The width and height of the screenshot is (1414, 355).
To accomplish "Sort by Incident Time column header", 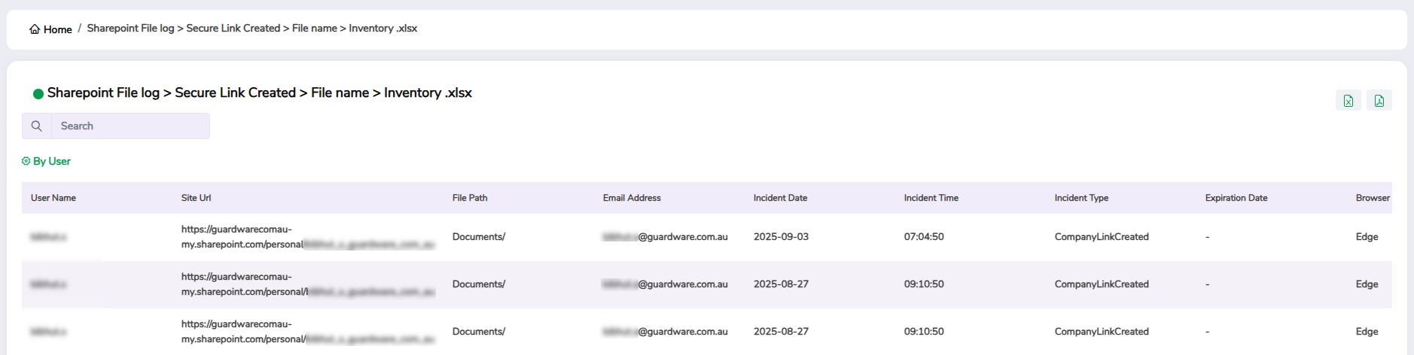I will [x=931, y=198].
